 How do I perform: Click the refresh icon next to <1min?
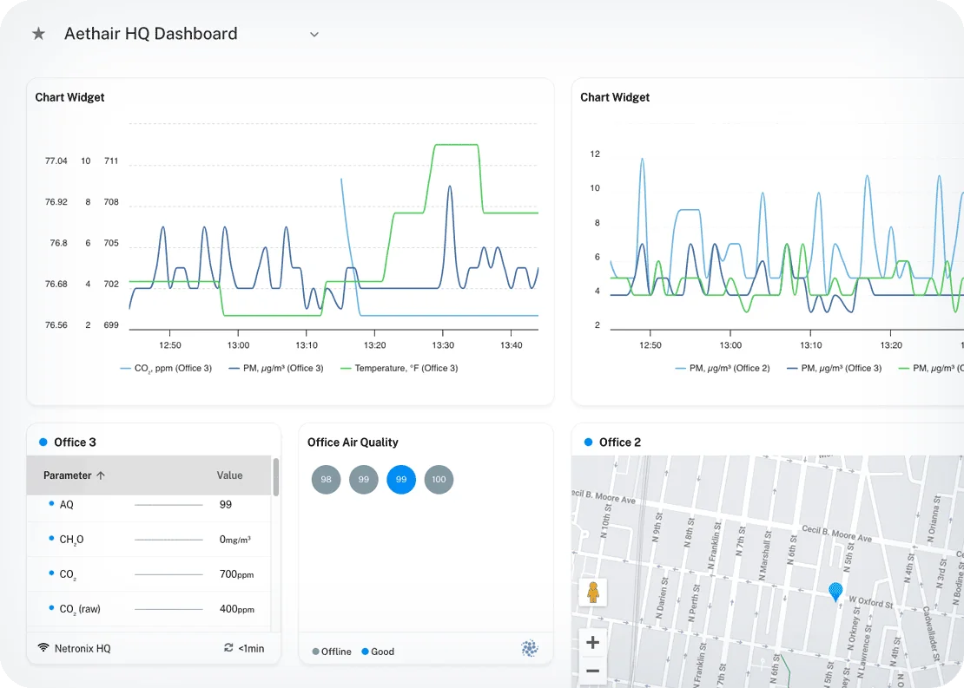[228, 648]
